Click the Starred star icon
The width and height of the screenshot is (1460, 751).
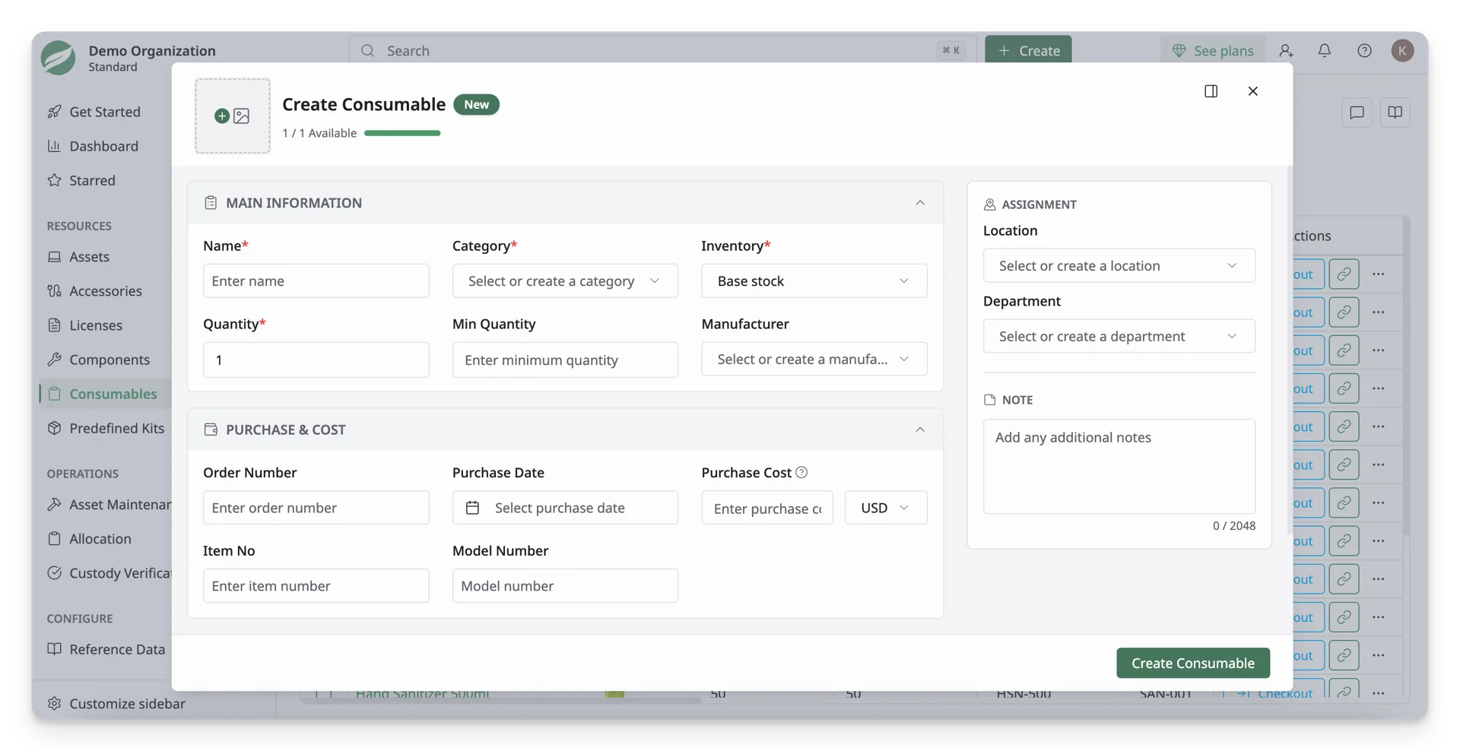pyautogui.click(x=54, y=180)
